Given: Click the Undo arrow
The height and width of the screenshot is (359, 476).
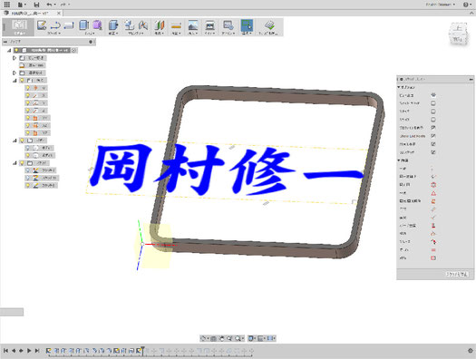Looking at the screenshot, I should pyautogui.click(x=49, y=5).
